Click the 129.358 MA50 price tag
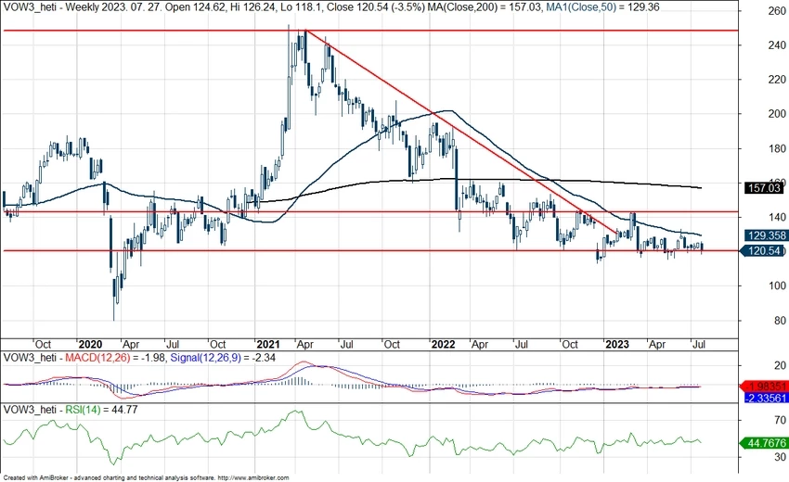 [x=758, y=235]
